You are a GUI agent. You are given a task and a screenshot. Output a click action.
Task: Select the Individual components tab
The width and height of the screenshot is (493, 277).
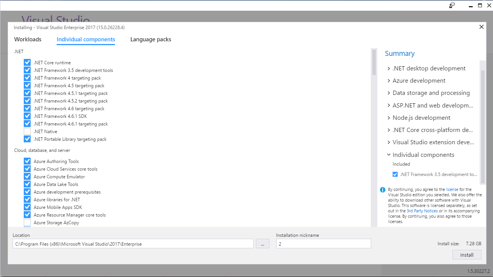[86, 39]
